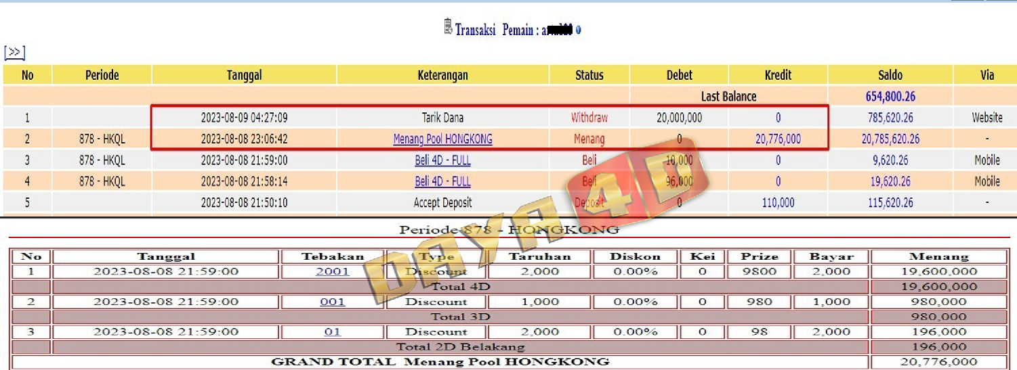The image size is (1017, 370).
Task: Open the Menang Pool HONGKONG link
Action: (x=442, y=139)
